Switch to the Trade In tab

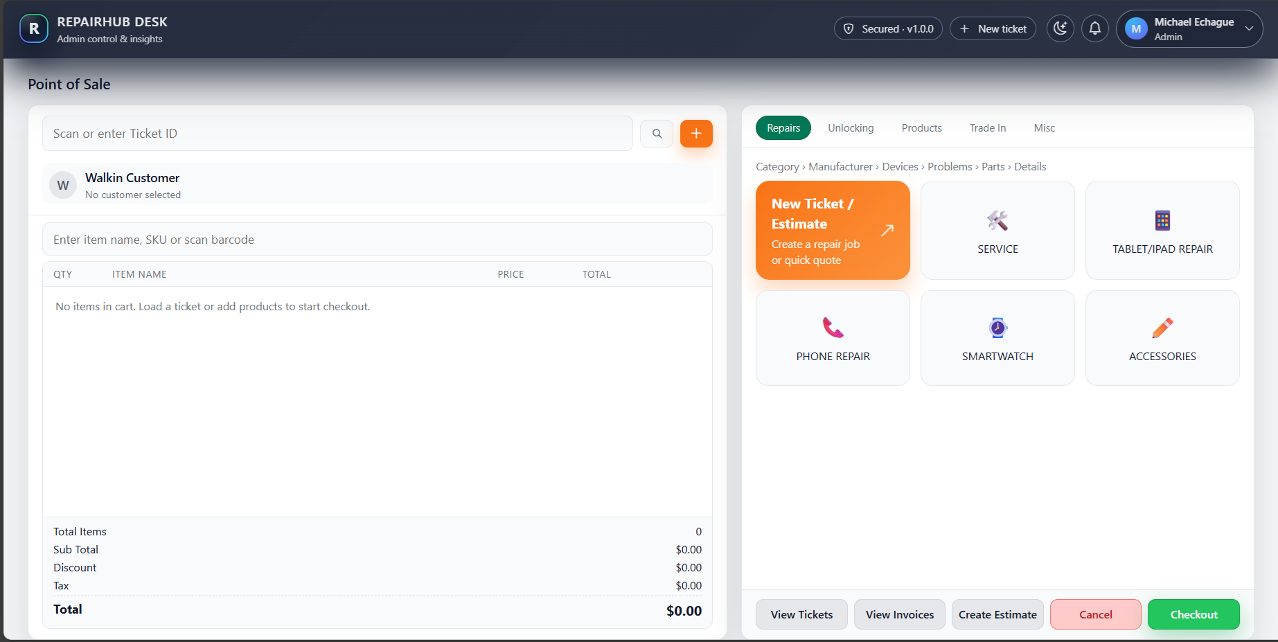tap(987, 127)
